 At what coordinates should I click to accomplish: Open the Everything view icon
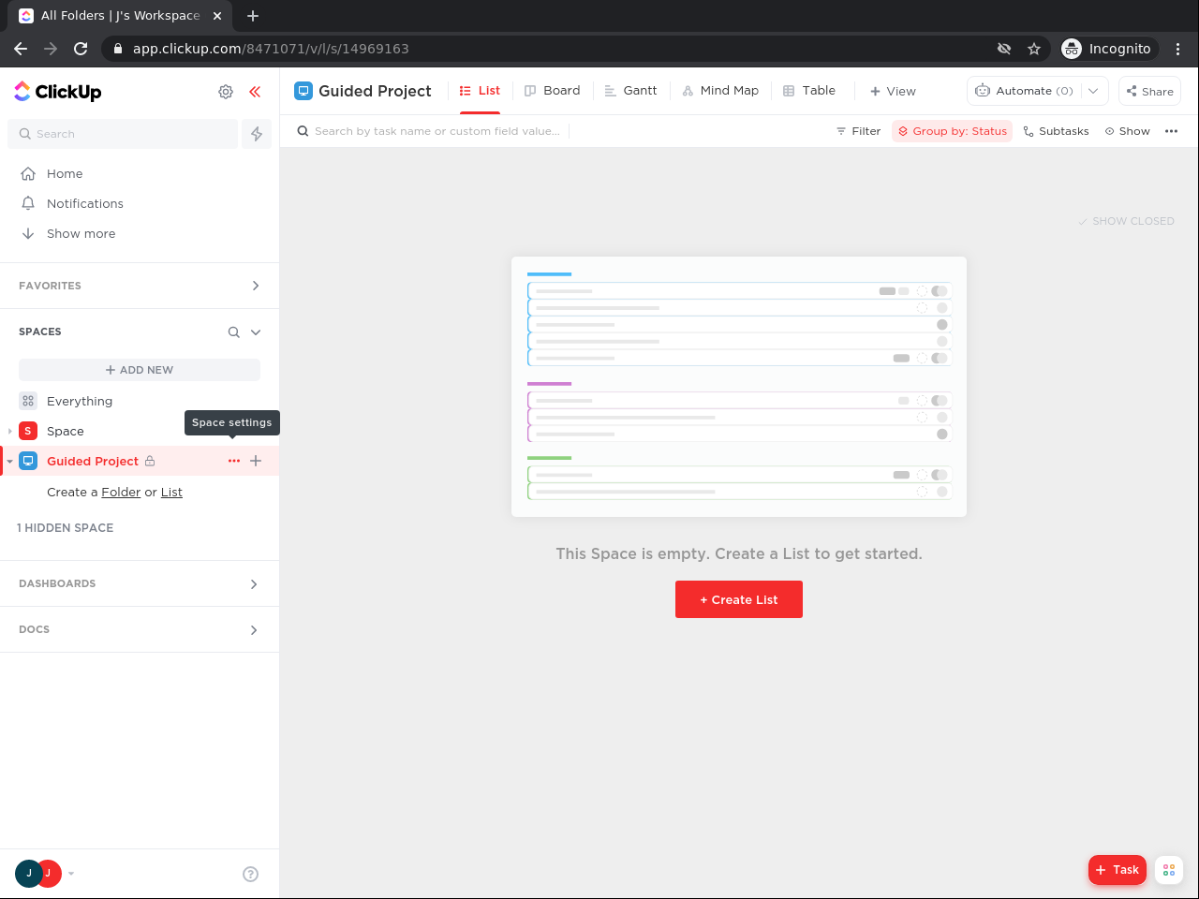[x=28, y=401]
